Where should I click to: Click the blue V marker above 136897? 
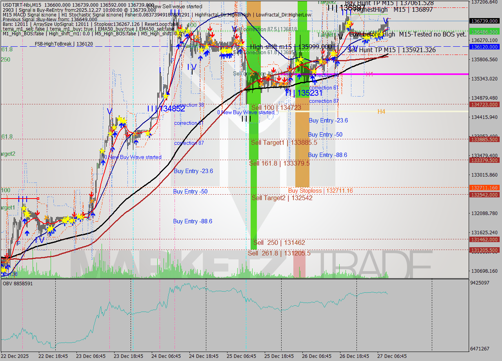point(386,18)
